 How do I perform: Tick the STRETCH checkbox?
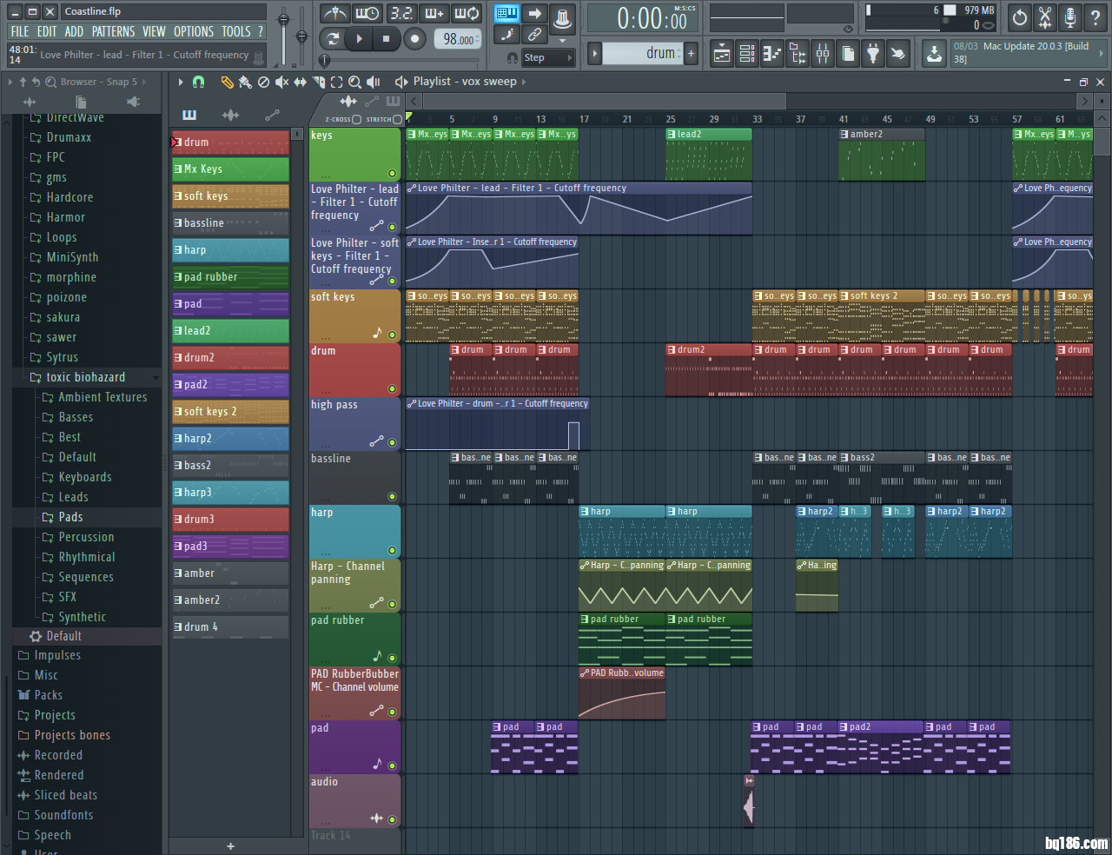click(397, 119)
